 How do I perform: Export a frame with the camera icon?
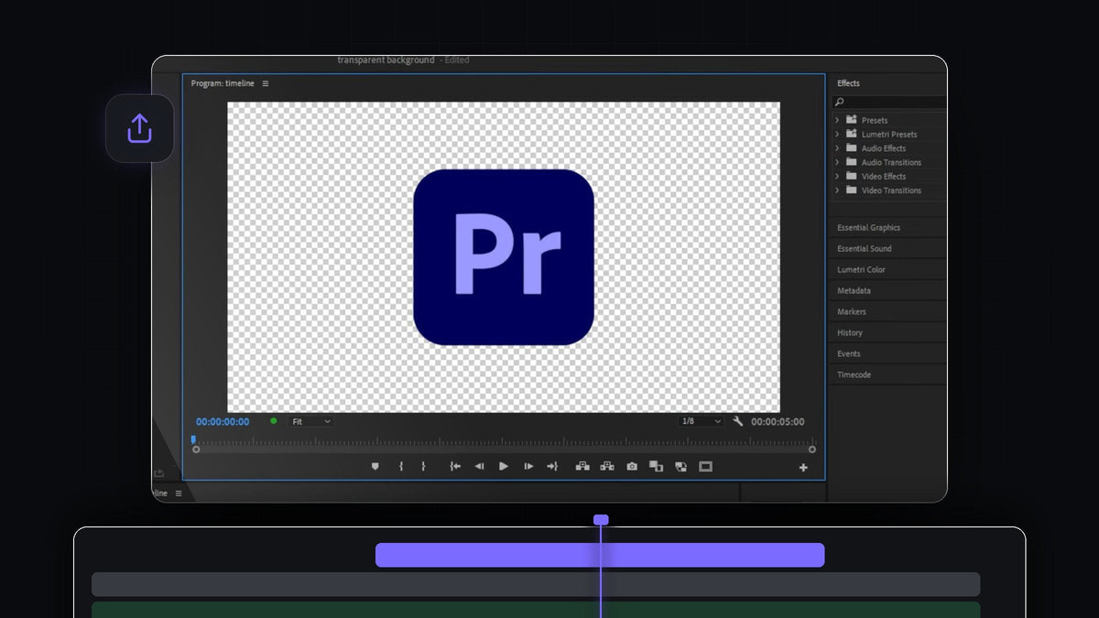(x=632, y=466)
